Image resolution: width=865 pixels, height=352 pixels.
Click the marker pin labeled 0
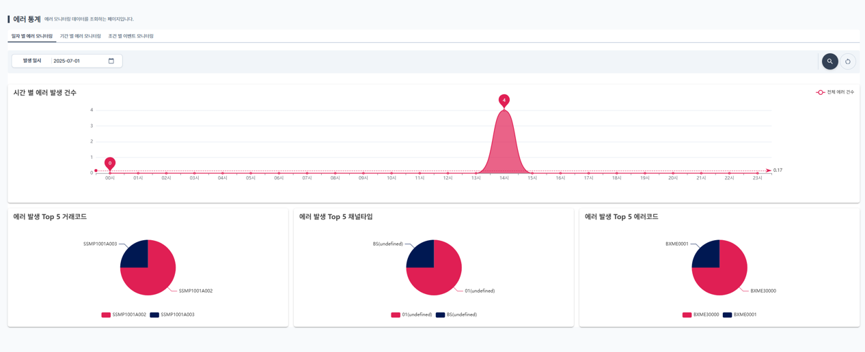click(x=110, y=163)
